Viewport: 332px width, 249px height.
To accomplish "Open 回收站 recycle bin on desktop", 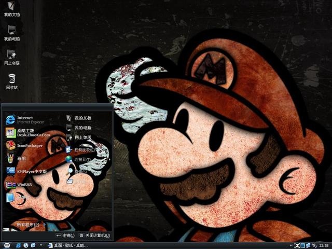I will (x=11, y=81).
